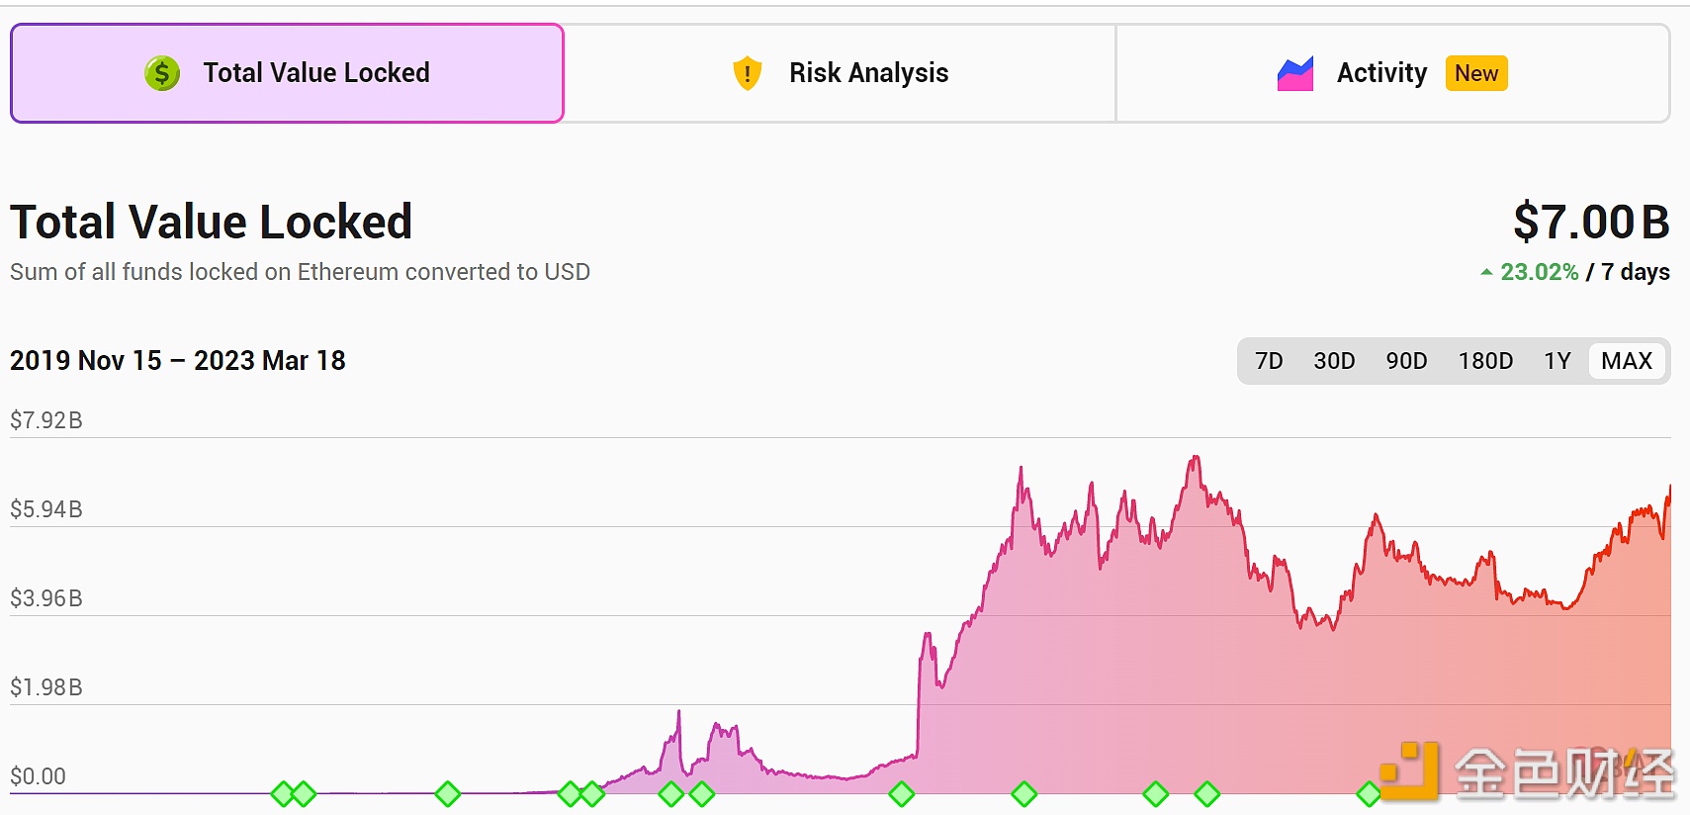Click the pink-blue area chart icon near Activity
The image size is (1690, 815).
tap(1295, 72)
